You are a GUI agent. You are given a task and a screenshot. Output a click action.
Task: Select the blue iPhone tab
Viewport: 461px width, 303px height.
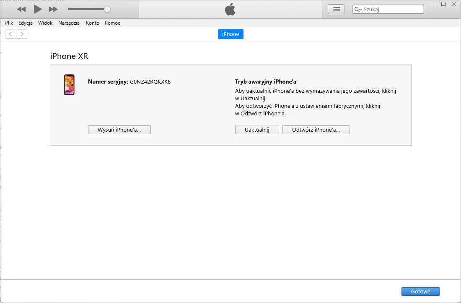click(x=230, y=34)
